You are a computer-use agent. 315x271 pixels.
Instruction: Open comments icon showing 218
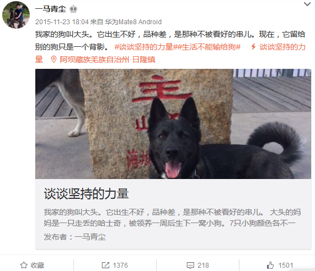[190, 265]
